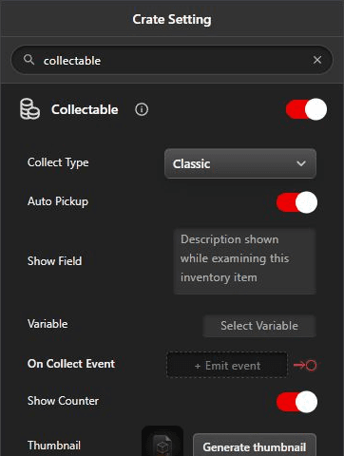Click the Collect Type label

(x=58, y=162)
